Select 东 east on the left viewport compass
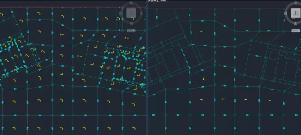This screenshot has height=135, width=301. [x=142, y=13]
